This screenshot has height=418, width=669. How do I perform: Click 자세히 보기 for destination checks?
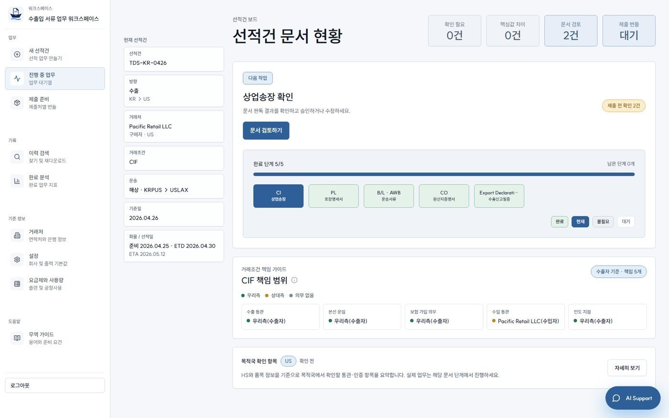point(627,368)
